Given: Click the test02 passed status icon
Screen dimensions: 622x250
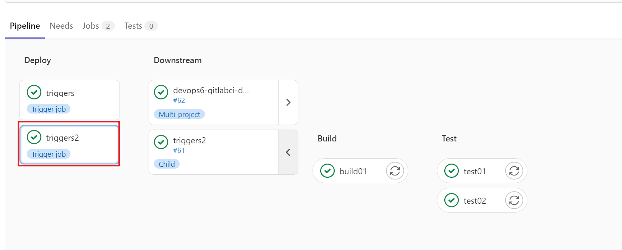Looking at the screenshot, I should click(452, 200).
